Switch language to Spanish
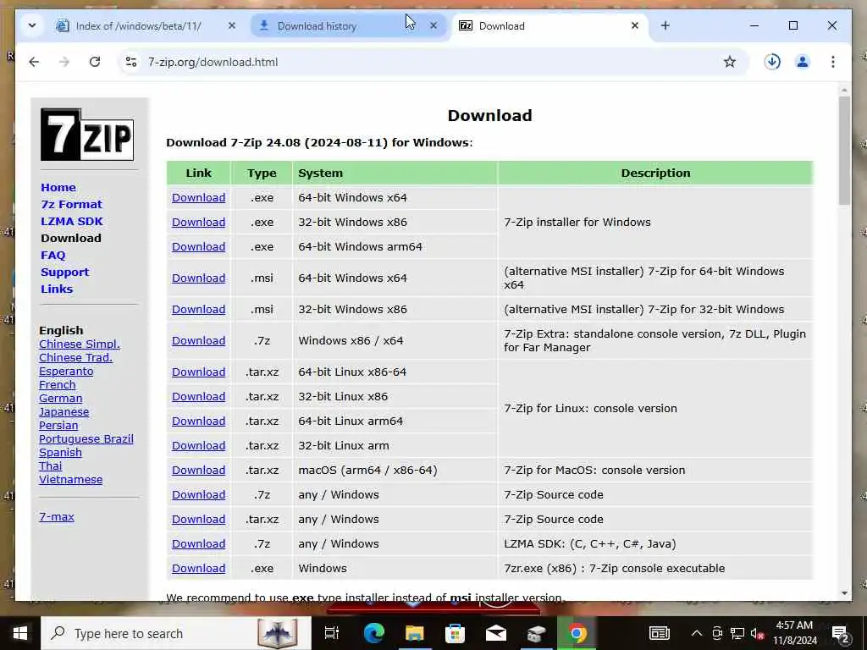The width and height of the screenshot is (867, 650). click(60, 452)
